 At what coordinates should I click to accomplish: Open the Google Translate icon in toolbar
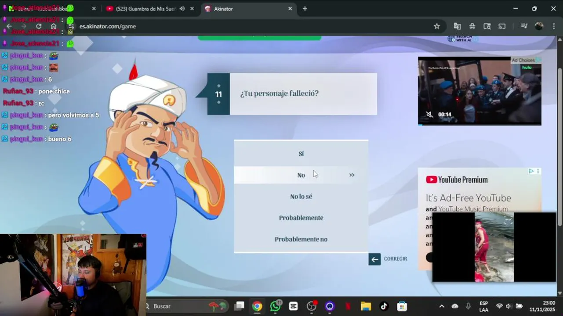pos(458,26)
